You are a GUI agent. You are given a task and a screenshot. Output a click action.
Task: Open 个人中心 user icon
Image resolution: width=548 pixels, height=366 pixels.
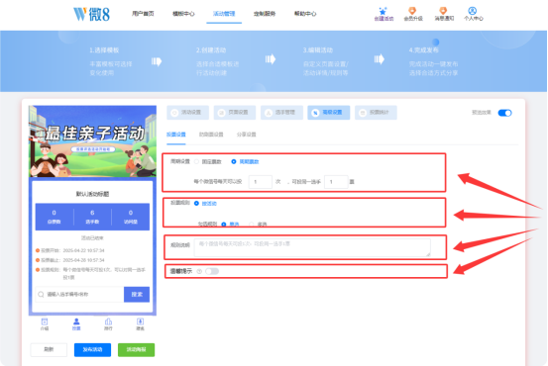[473, 11]
